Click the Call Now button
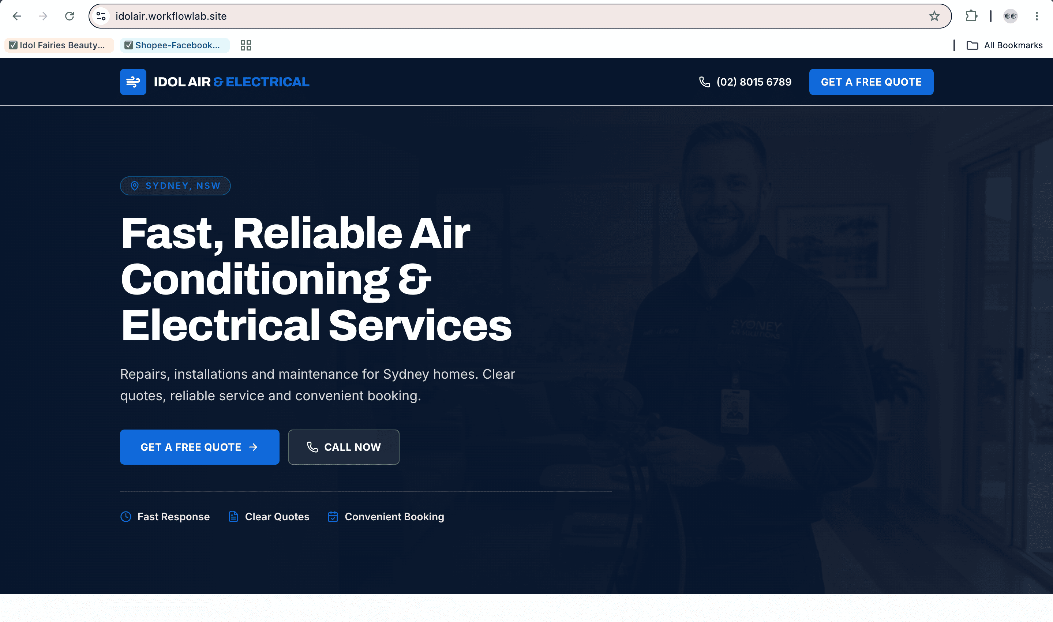The image size is (1053, 622). pyautogui.click(x=344, y=447)
